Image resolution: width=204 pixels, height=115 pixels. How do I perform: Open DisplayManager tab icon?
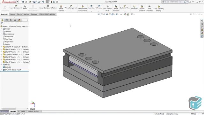(x=19, y=20)
